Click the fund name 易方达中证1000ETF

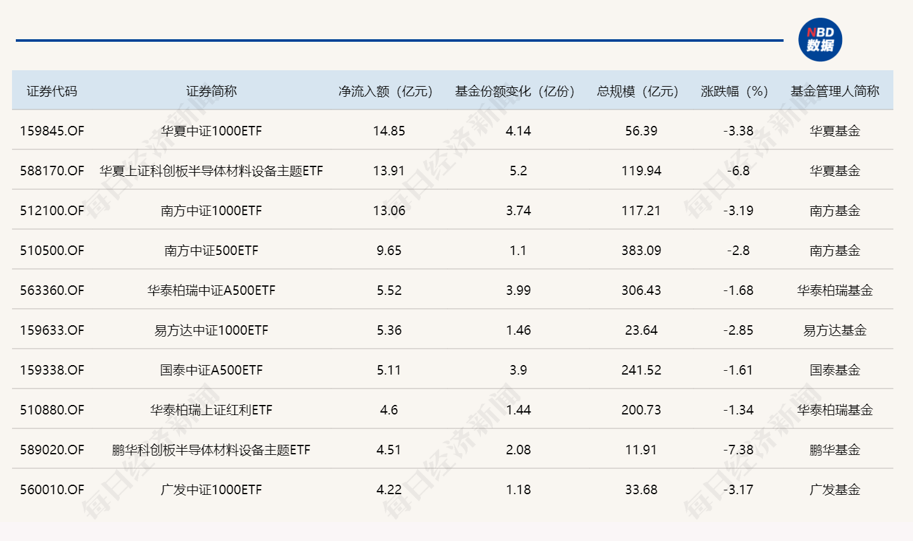211,330
